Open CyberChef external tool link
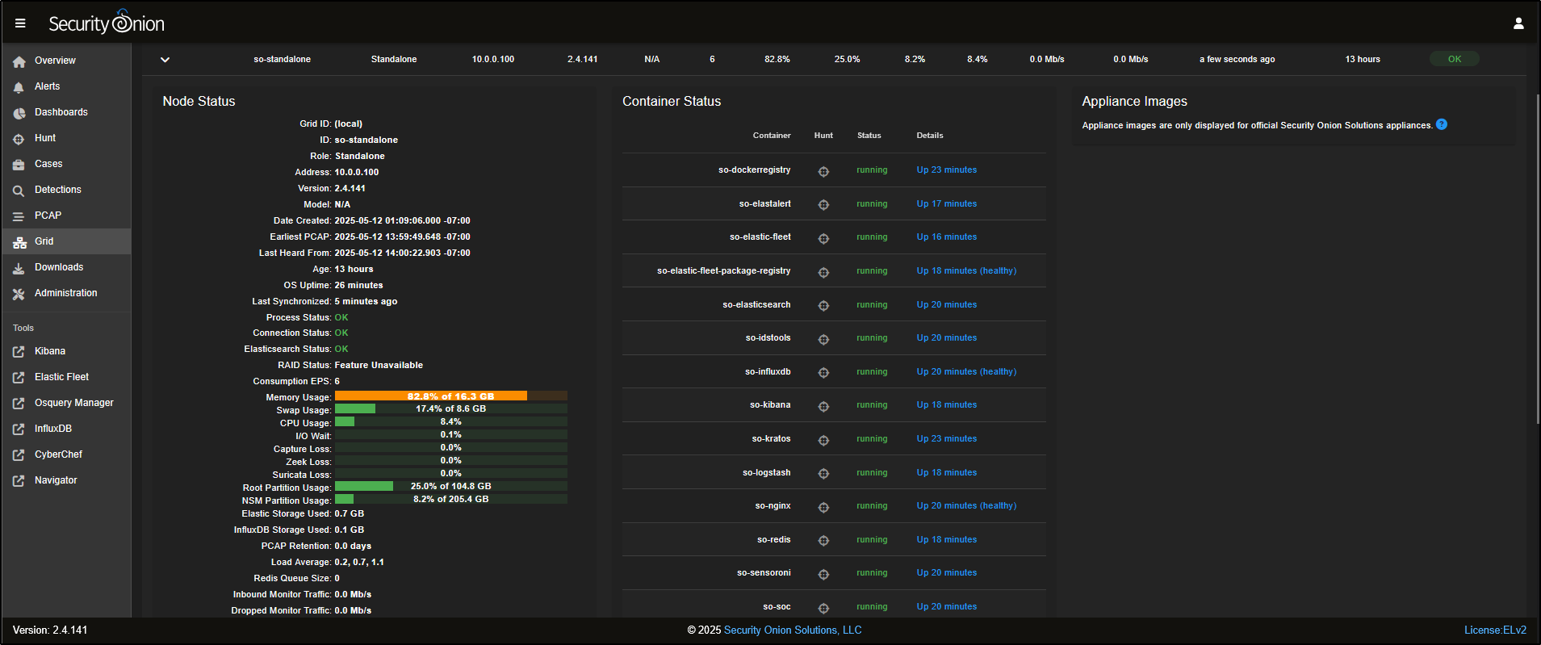This screenshot has width=1541, height=645. 58,454
